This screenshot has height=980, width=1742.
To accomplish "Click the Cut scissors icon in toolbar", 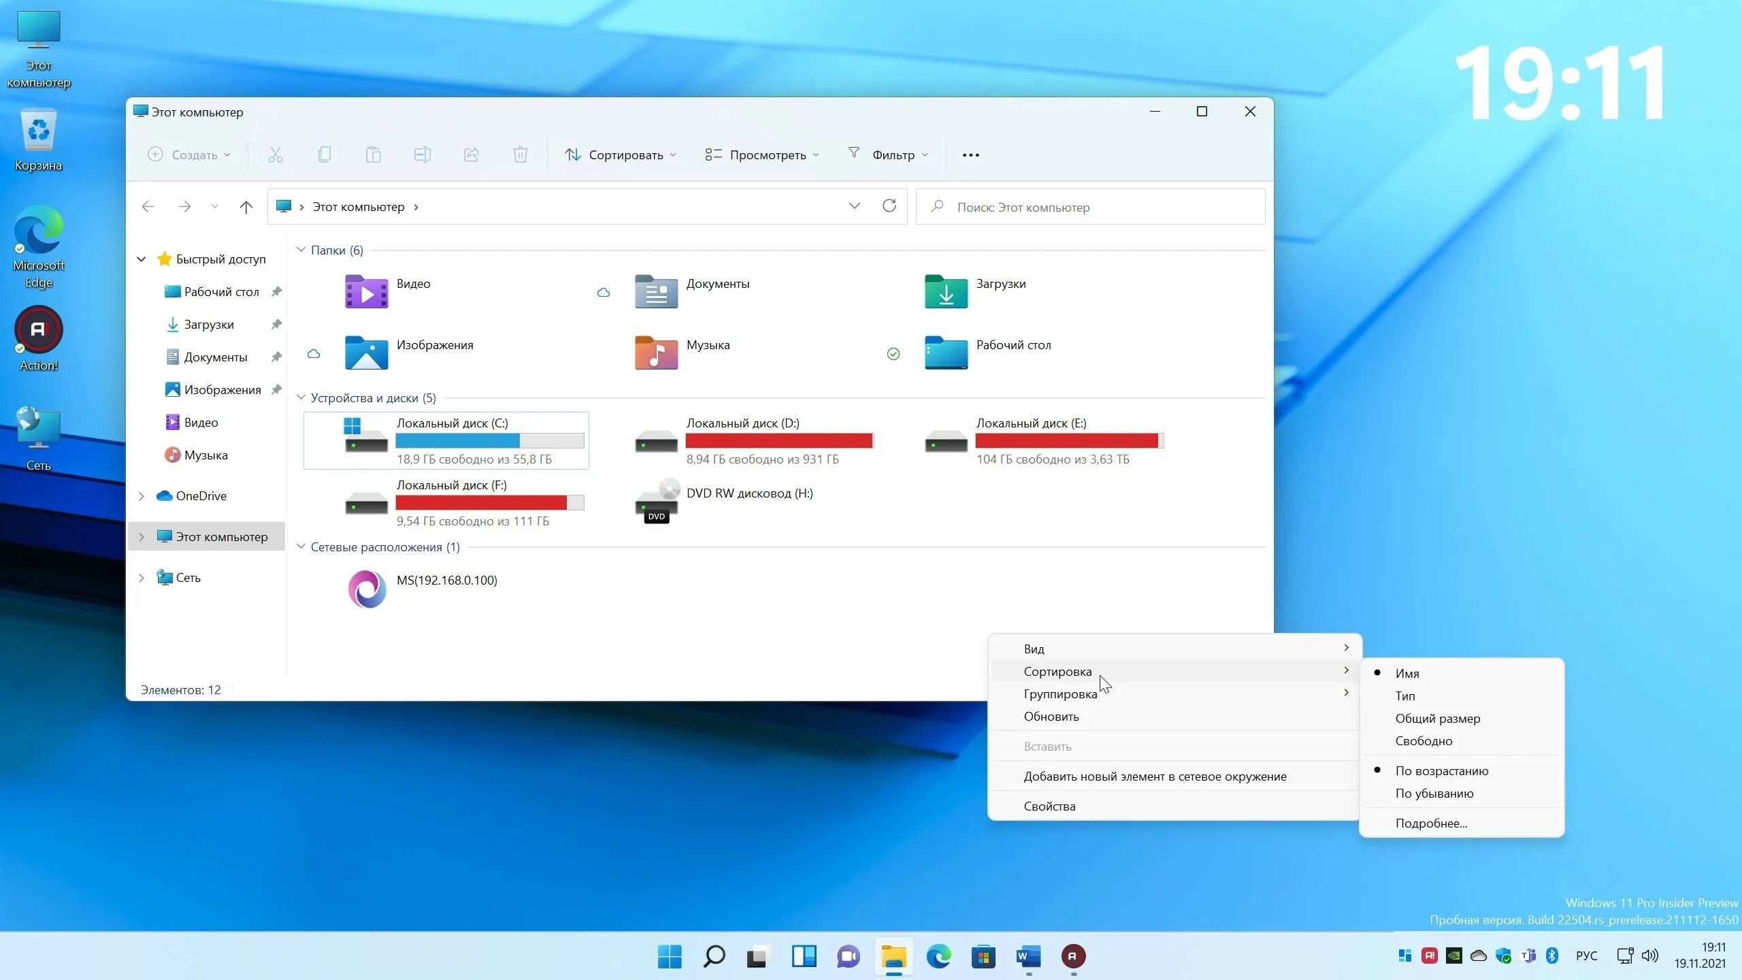I will coord(275,155).
